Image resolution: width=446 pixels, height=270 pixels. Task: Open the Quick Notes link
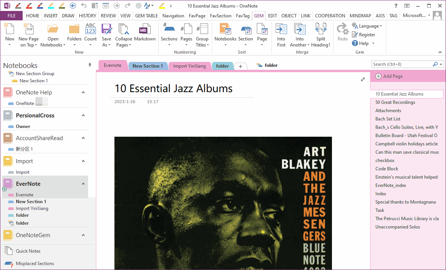tap(28, 251)
